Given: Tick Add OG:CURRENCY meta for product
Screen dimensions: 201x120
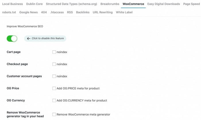Looking at the screenshot, I should (x=54, y=100).
